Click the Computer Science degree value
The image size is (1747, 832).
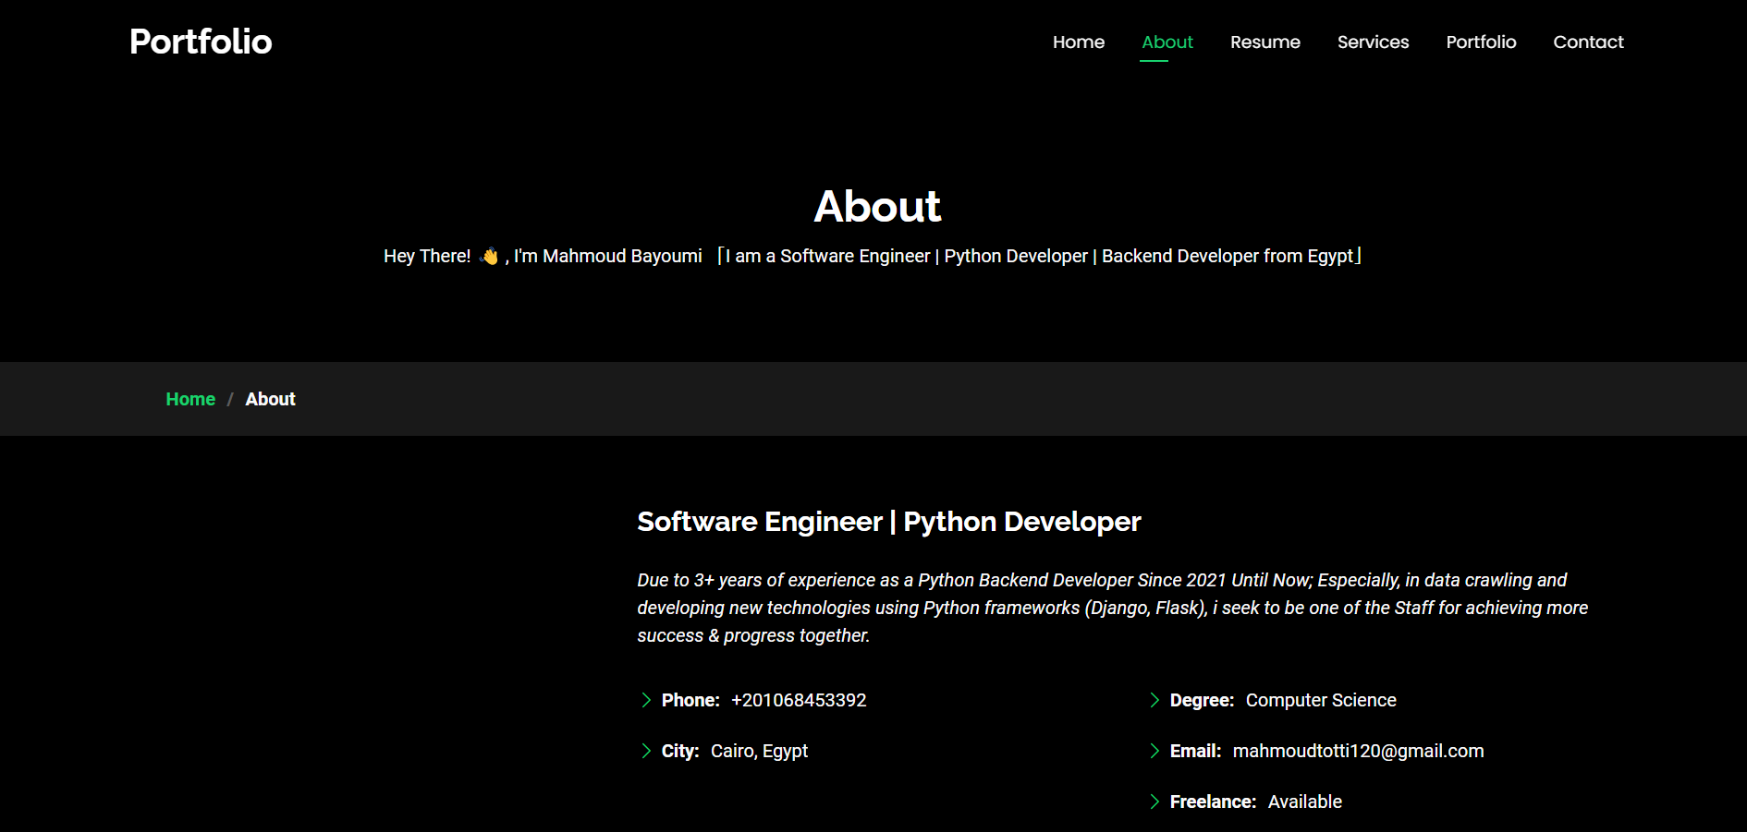[x=1321, y=700]
